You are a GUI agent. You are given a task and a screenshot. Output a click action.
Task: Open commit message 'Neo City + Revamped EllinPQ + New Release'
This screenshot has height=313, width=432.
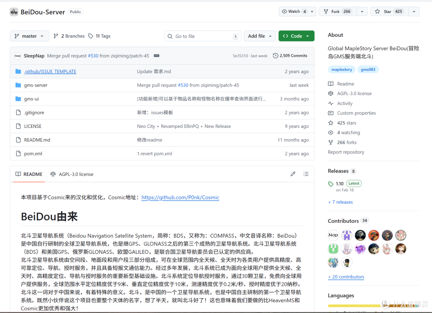point(184,126)
